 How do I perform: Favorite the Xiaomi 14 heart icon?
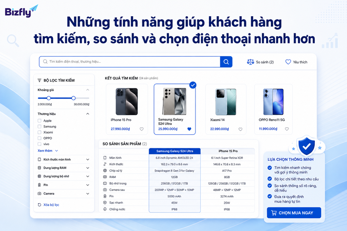240,129
